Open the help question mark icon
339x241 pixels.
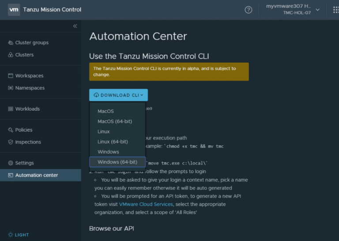coord(249,10)
